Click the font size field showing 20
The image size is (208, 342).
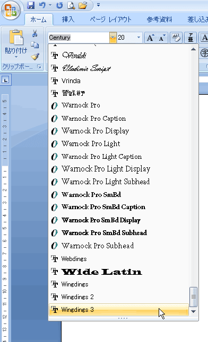tap(126, 38)
